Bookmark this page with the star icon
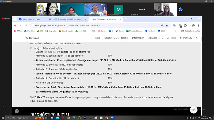The image size is (214, 120). tap(167, 26)
